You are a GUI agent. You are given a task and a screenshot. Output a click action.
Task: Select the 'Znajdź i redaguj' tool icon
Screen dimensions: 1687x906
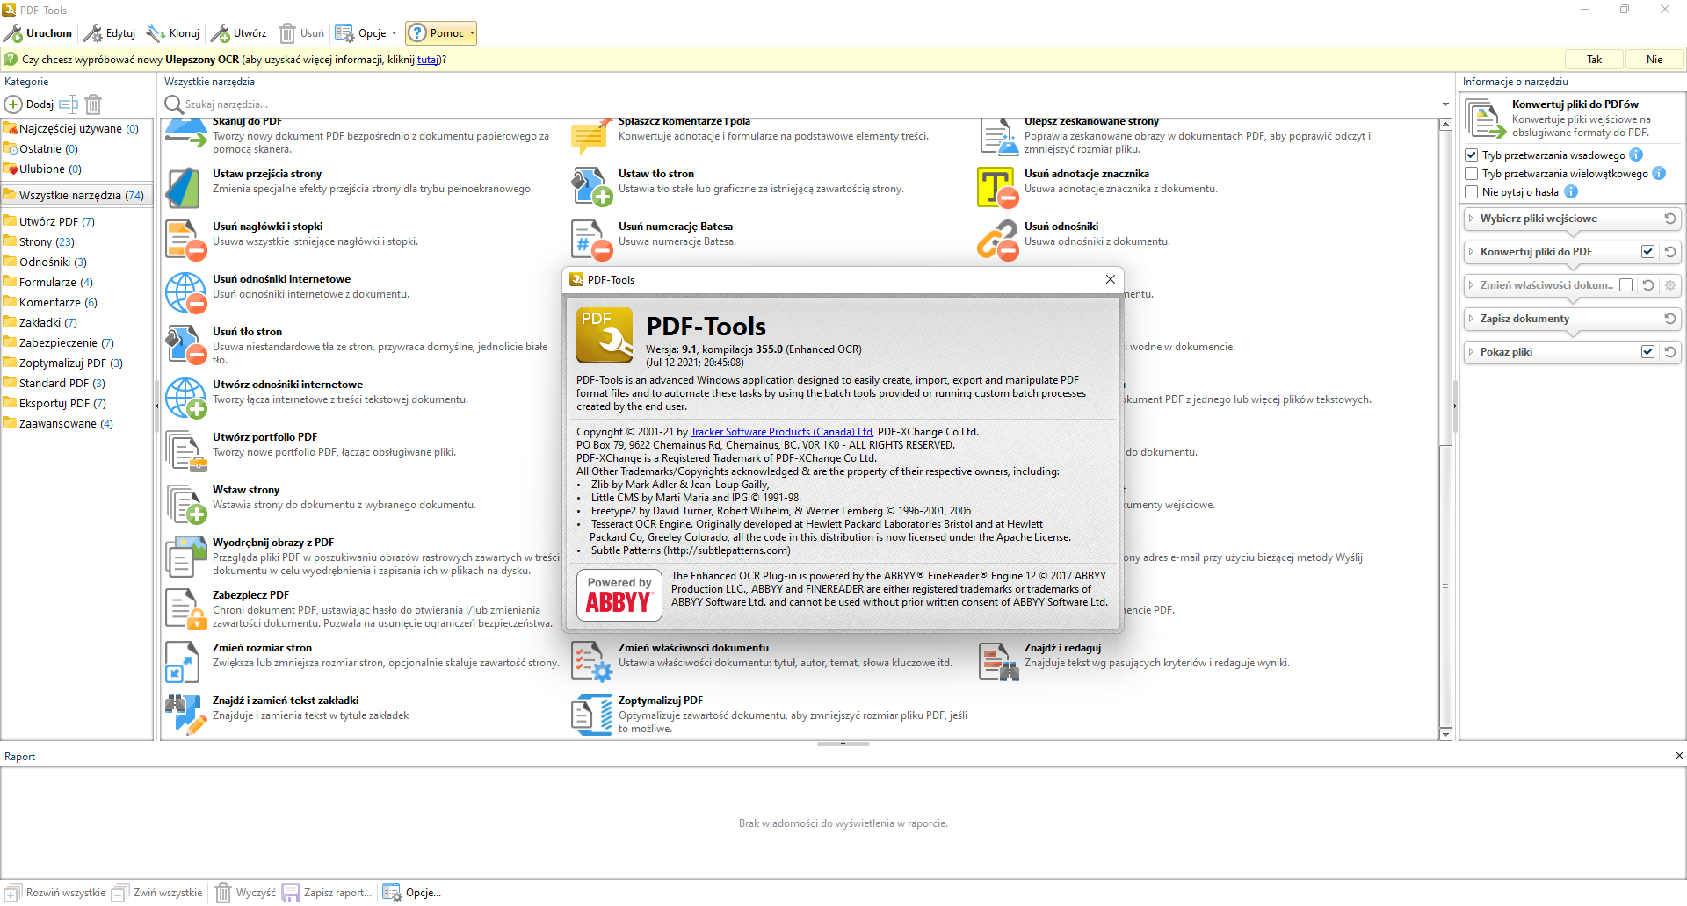(x=997, y=661)
